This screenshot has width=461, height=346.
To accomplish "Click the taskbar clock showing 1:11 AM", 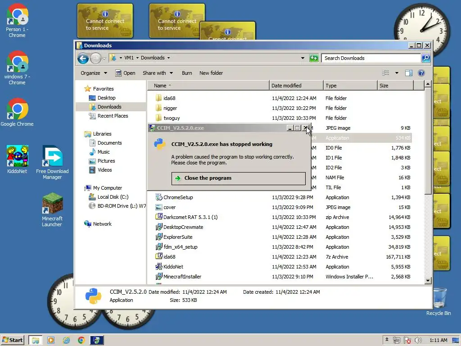I will 438,341.
